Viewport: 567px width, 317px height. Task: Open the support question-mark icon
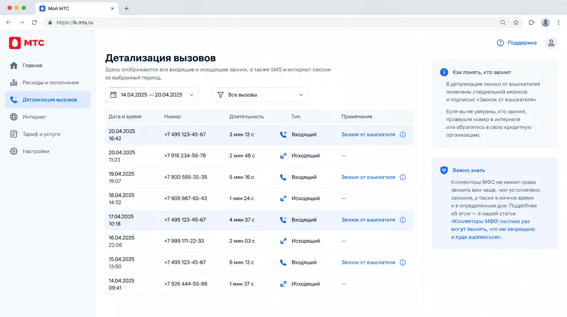(500, 43)
